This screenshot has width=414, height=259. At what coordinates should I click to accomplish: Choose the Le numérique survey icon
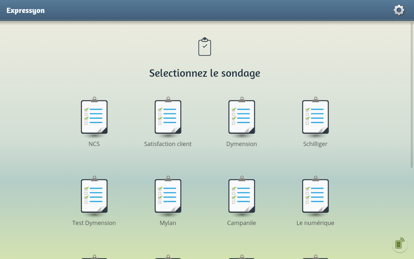click(x=315, y=196)
